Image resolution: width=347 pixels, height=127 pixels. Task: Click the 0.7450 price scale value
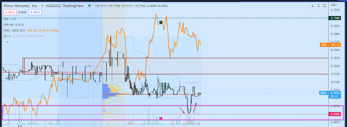pyautogui.click(x=335, y=26)
